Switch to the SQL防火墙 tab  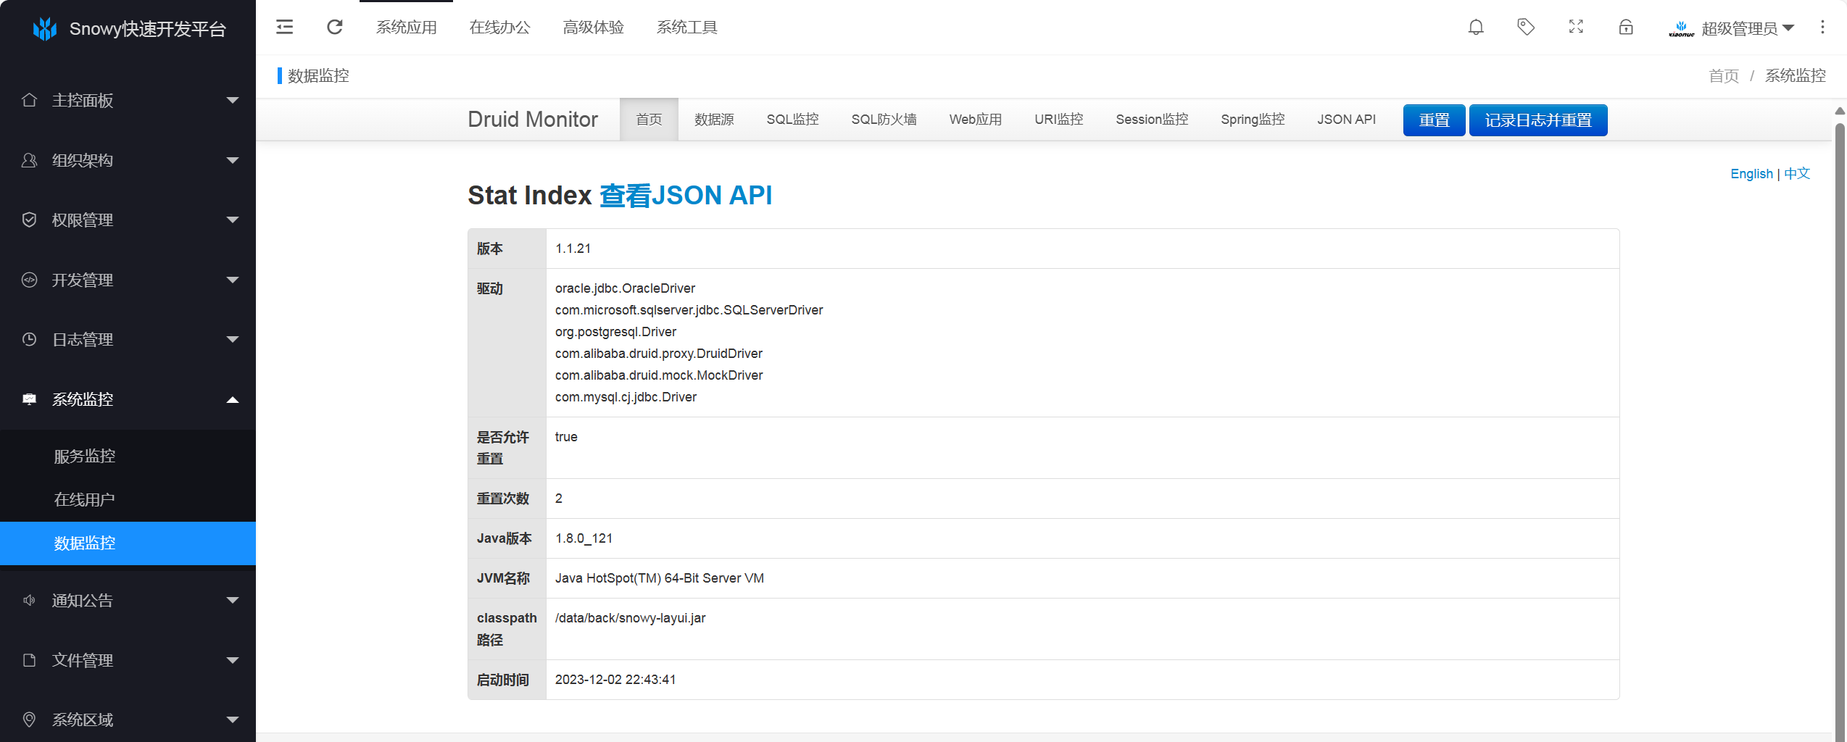click(x=884, y=120)
